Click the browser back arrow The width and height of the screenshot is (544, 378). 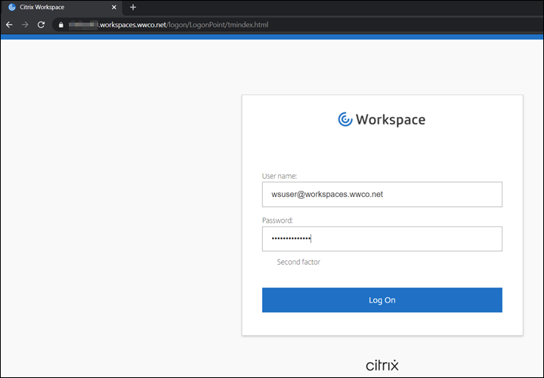point(9,25)
